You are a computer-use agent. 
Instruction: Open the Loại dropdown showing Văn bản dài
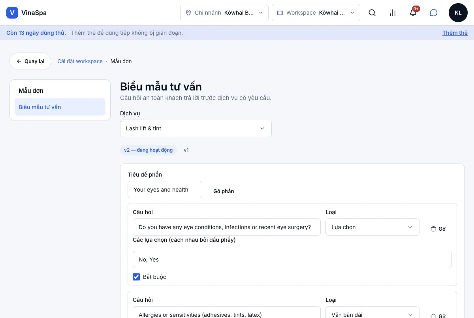click(x=372, y=312)
